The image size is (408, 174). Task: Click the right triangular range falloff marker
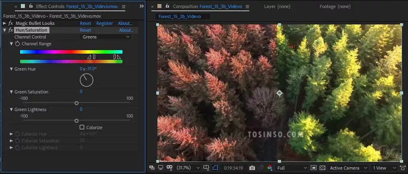point(119,57)
